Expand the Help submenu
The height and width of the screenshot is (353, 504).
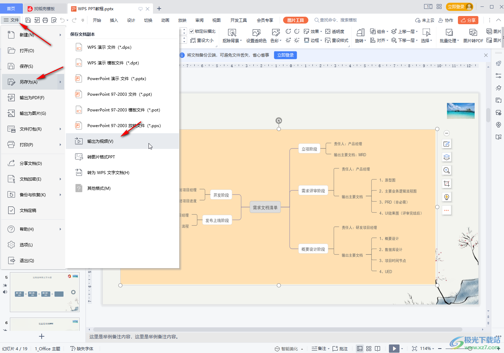(x=60, y=229)
